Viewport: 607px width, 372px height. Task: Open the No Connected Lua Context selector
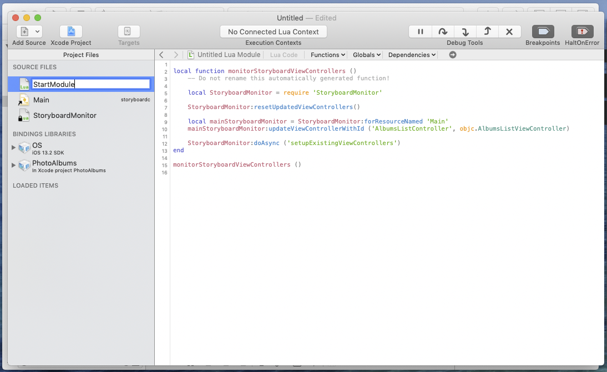[274, 32]
